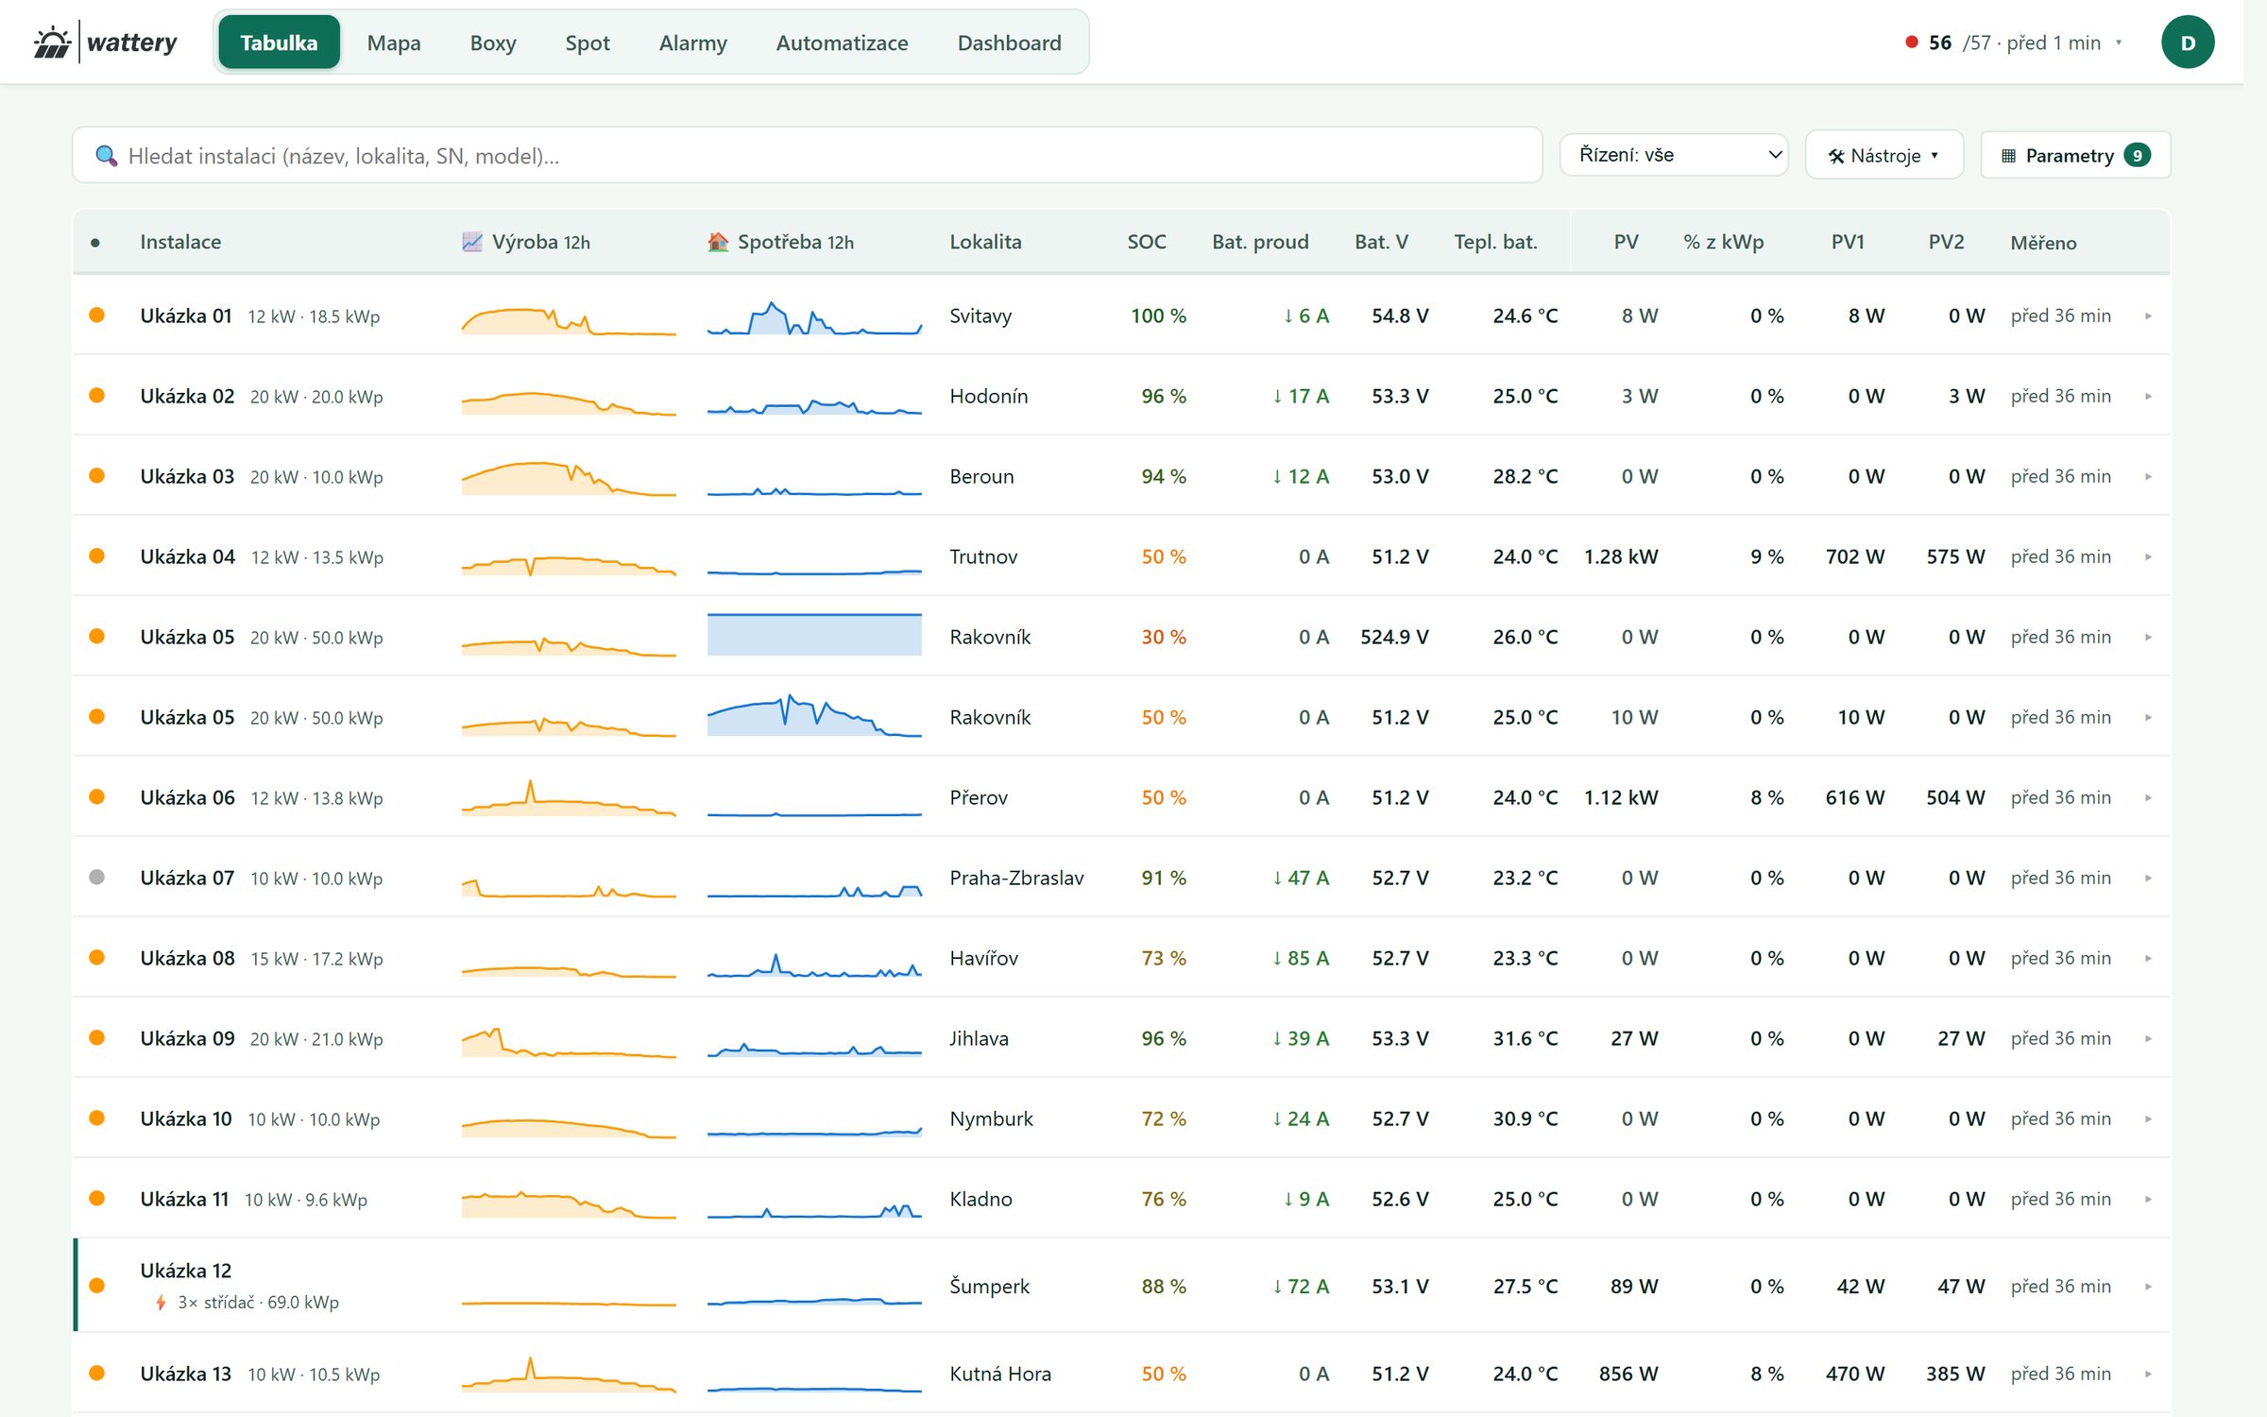
Task: Sort by the Měřeno column header
Action: [x=2043, y=243]
